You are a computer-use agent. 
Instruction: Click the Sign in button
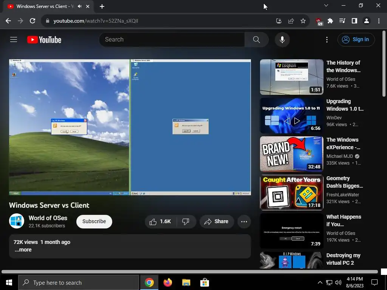click(356, 39)
